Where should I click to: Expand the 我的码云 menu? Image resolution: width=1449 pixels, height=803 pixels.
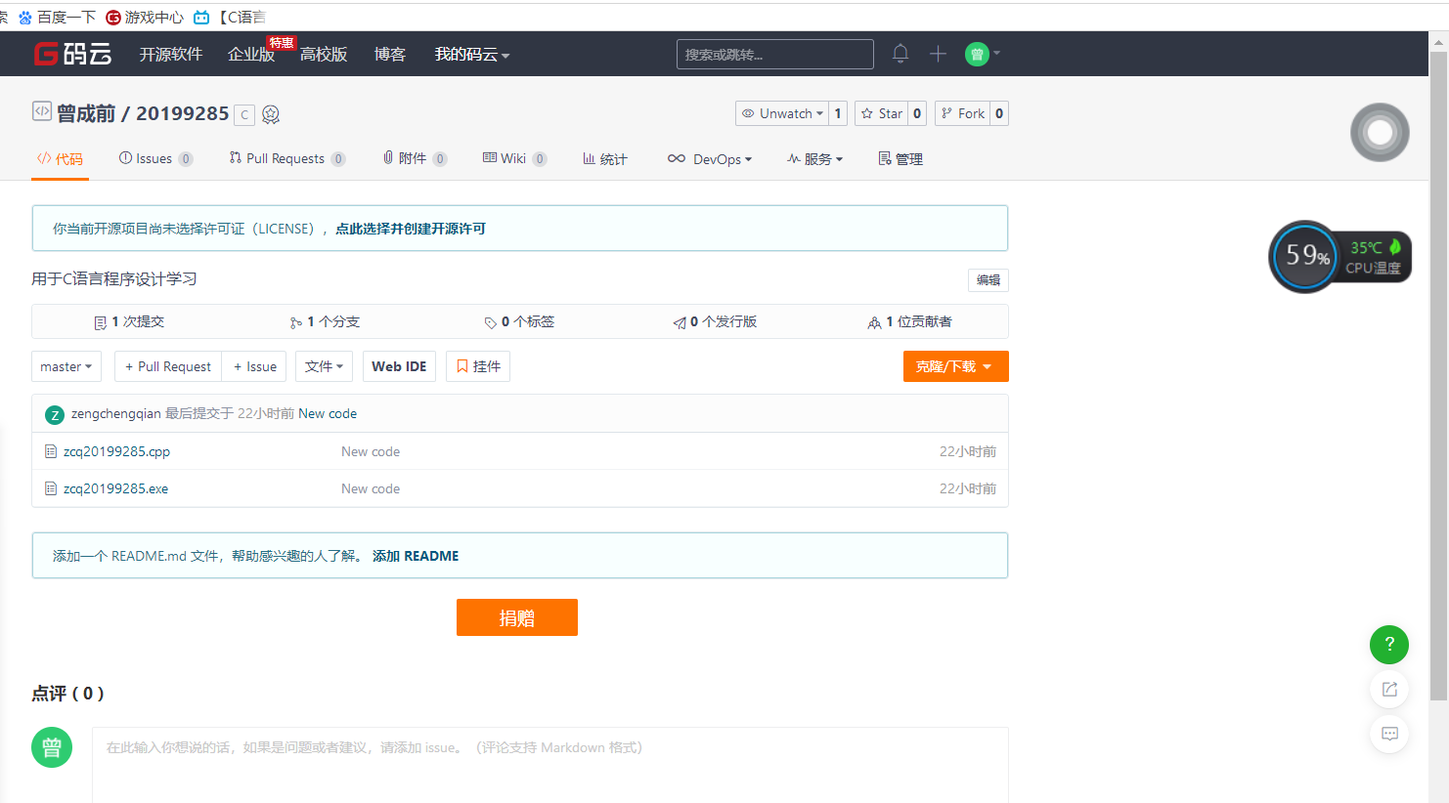click(x=472, y=54)
